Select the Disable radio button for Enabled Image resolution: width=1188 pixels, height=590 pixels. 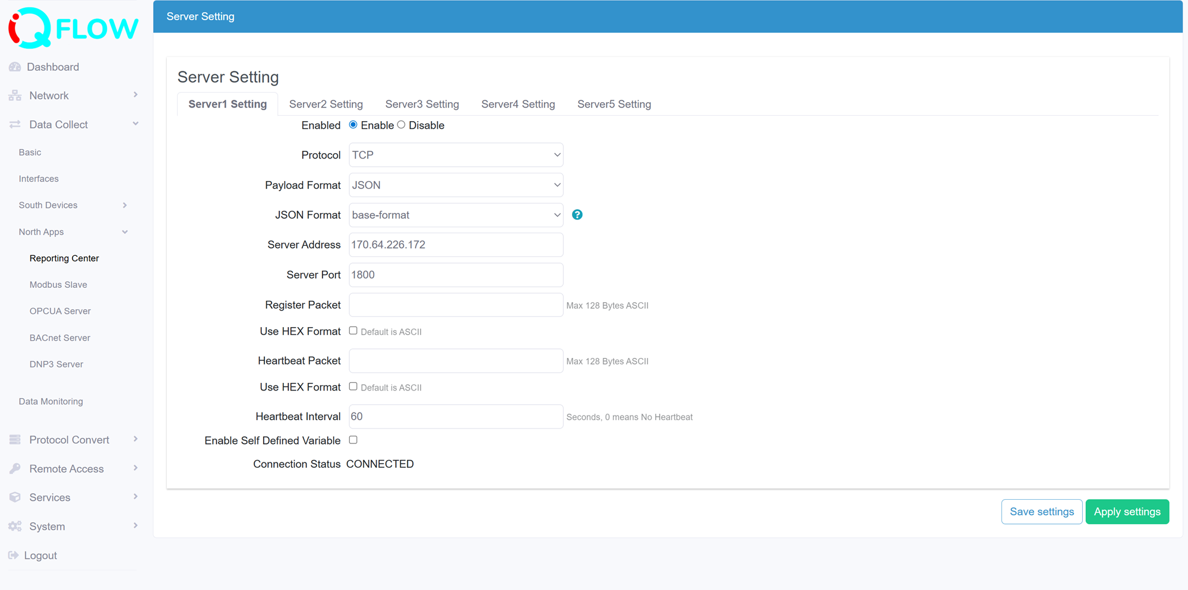tap(401, 125)
